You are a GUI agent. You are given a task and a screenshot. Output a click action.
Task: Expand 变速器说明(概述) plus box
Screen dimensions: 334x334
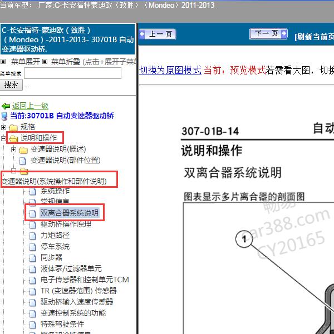coord(13,149)
